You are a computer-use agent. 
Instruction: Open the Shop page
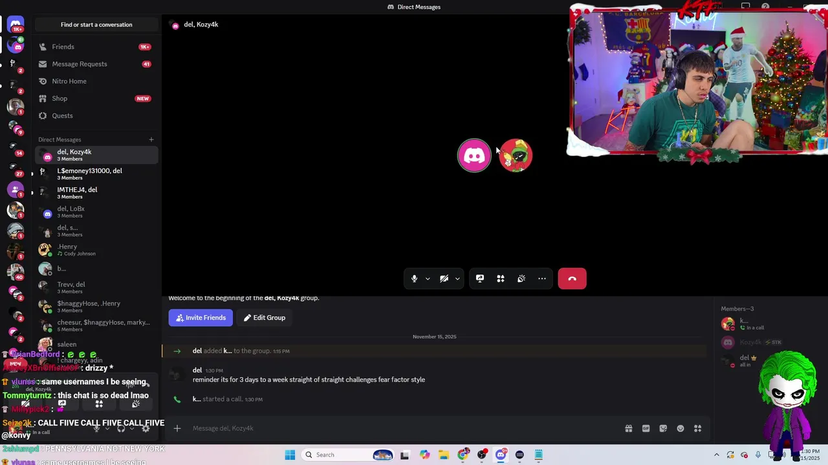pyautogui.click(x=96, y=98)
